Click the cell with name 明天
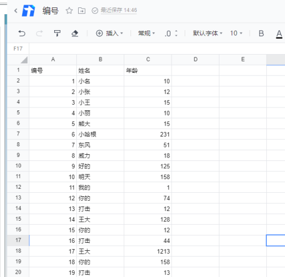Image resolution: width=285 pixels, height=277 pixels. [x=100, y=177]
